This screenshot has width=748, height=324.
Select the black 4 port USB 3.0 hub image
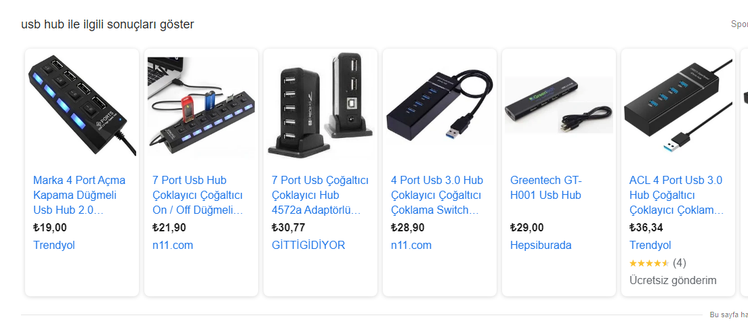[439, 105]
